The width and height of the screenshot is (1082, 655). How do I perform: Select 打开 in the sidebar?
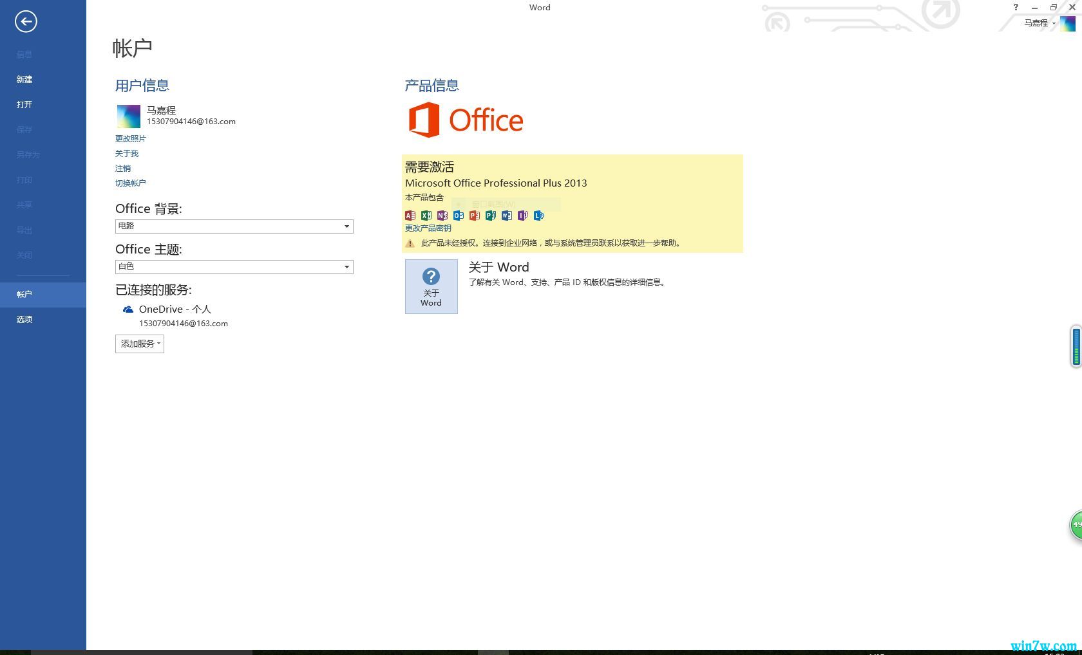point(43,104)
